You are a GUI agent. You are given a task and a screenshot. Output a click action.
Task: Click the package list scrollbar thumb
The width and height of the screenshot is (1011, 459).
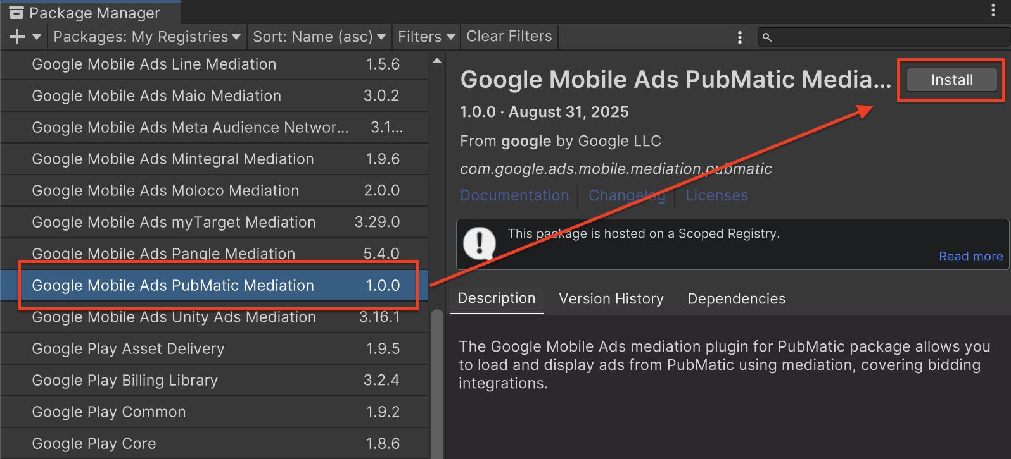[x=436, y=379]
